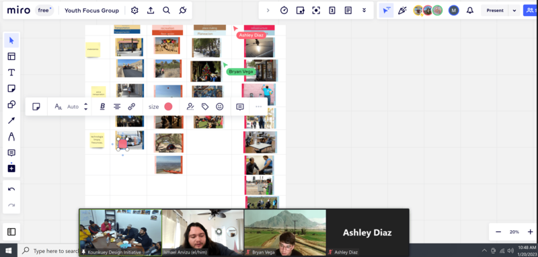The image size is (538, 257).
Task: Expand more apps double-chevron in top toolbar
Action: click(x=364, y=10)
